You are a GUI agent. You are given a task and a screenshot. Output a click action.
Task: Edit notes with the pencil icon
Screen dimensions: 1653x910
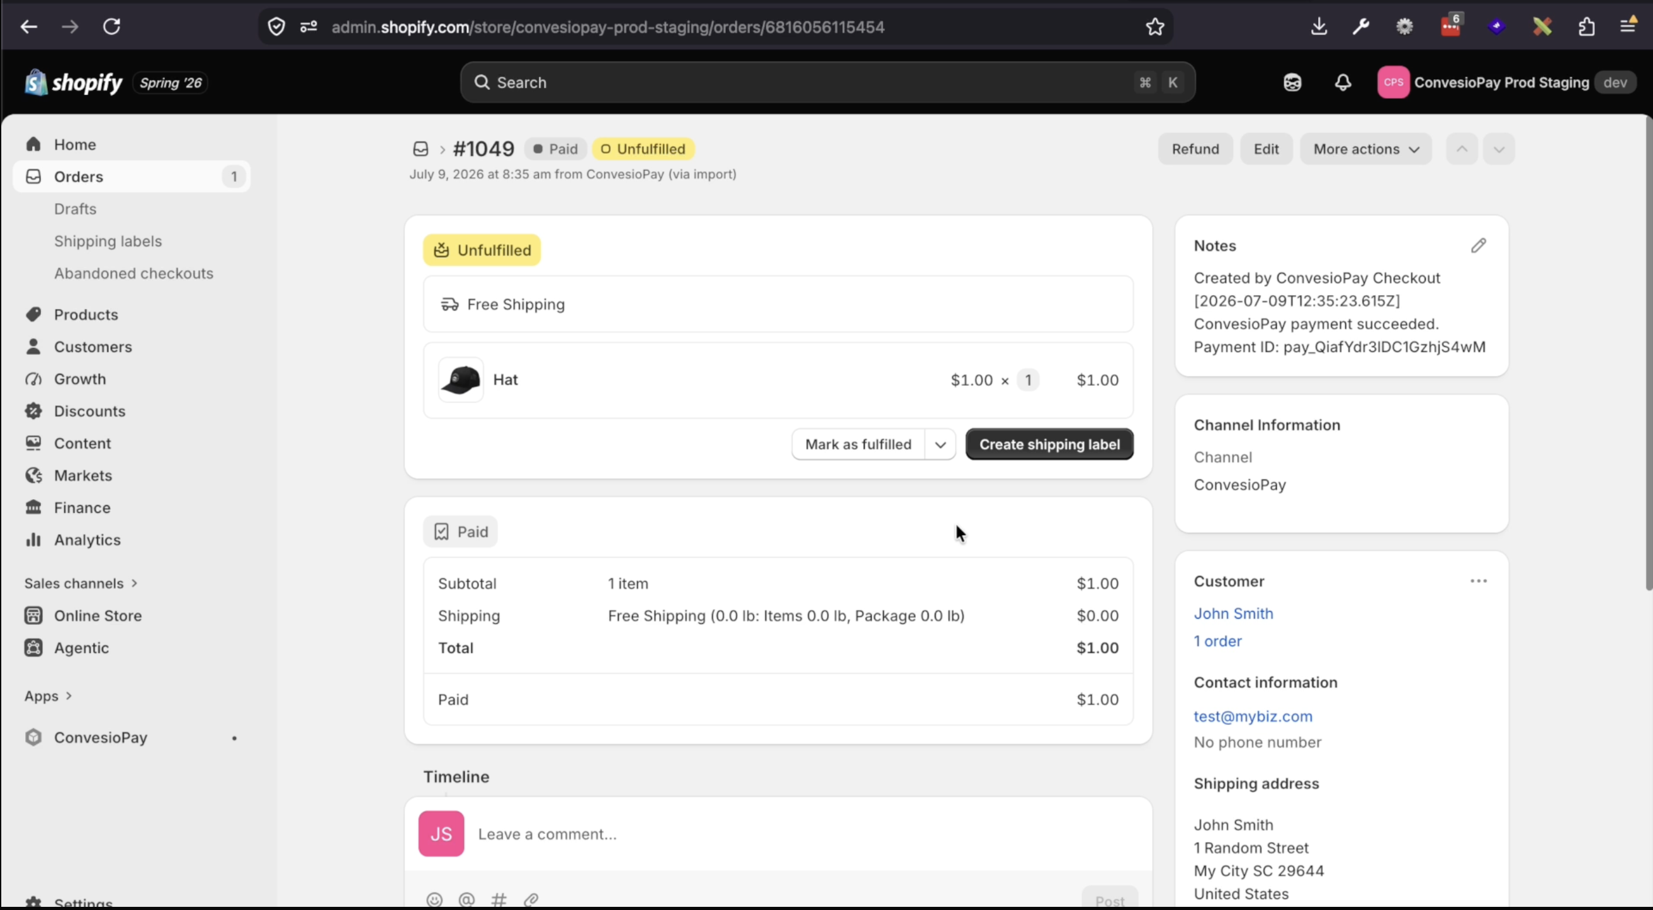[1479, 246]
